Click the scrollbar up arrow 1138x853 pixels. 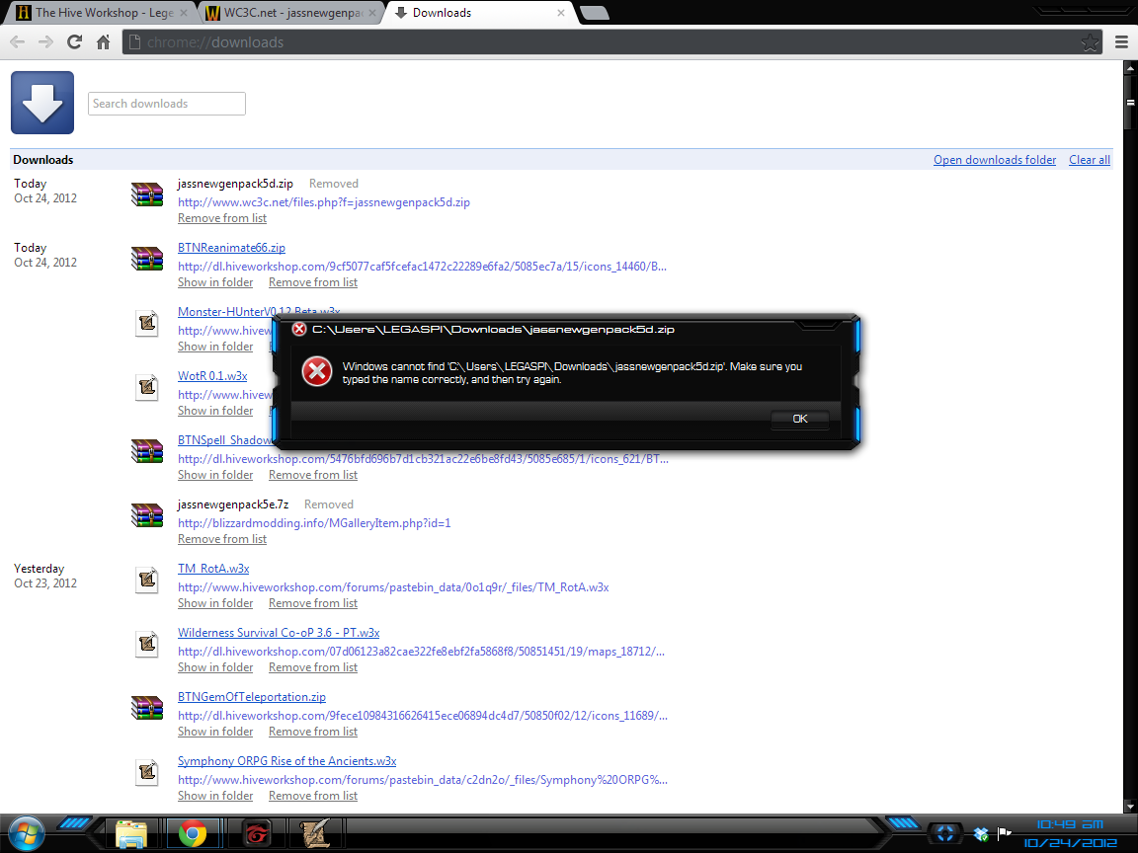tap(1130, 68)
